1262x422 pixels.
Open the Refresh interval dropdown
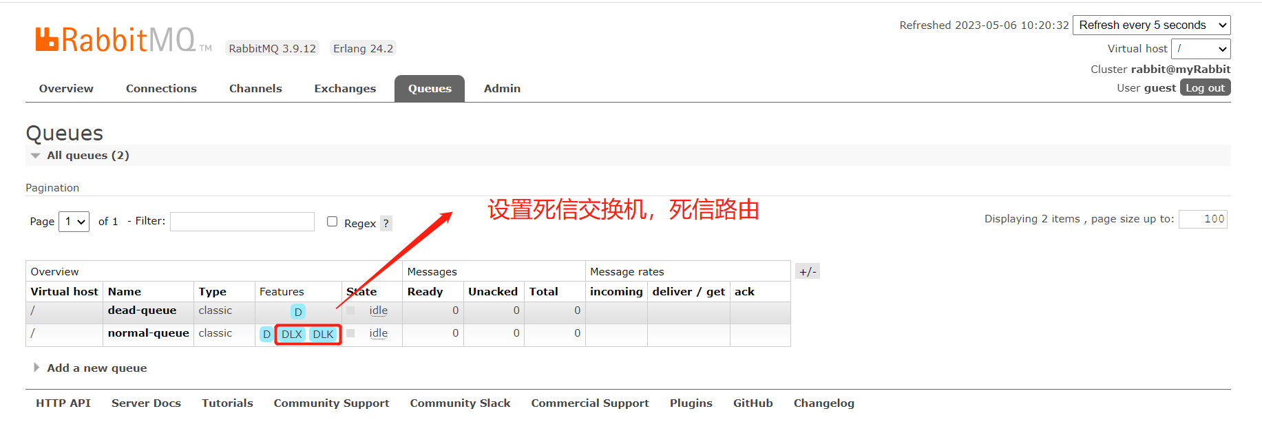pyautogui.click(x=1151, y=25)
